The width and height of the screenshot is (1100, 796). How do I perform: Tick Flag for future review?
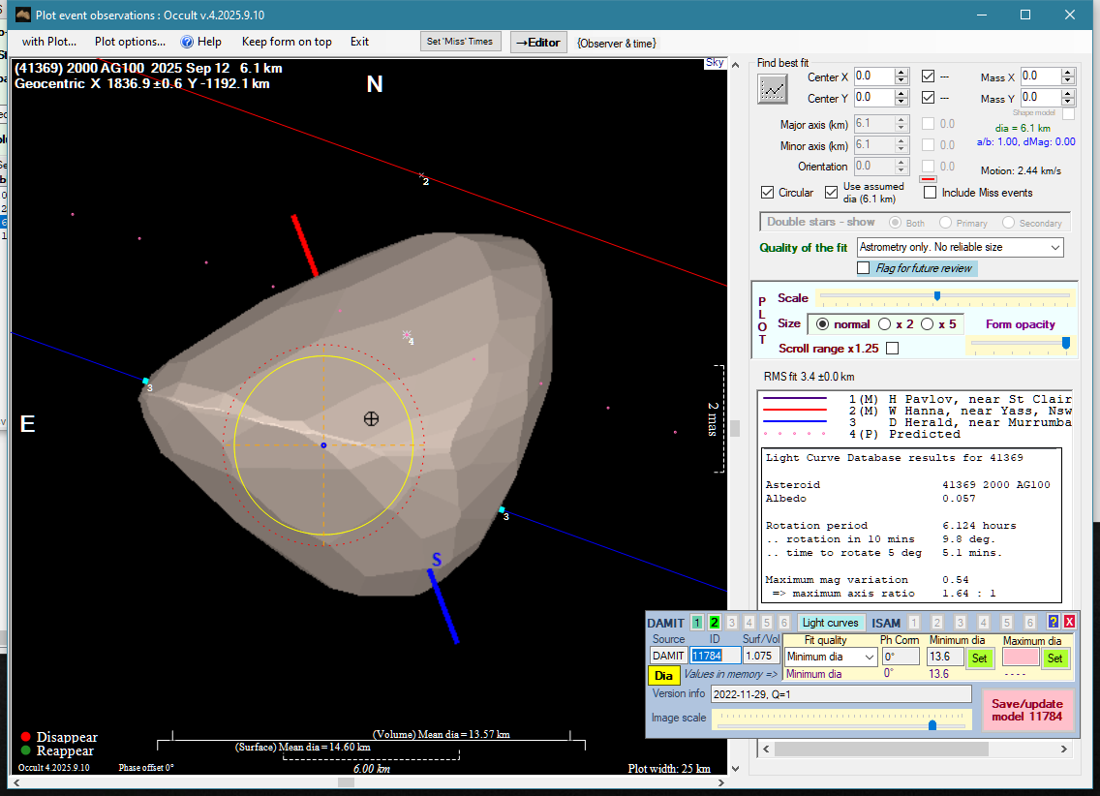click(x=864, y=268)
